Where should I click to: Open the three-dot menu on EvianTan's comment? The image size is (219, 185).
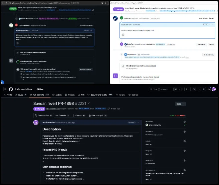(212, 25)
